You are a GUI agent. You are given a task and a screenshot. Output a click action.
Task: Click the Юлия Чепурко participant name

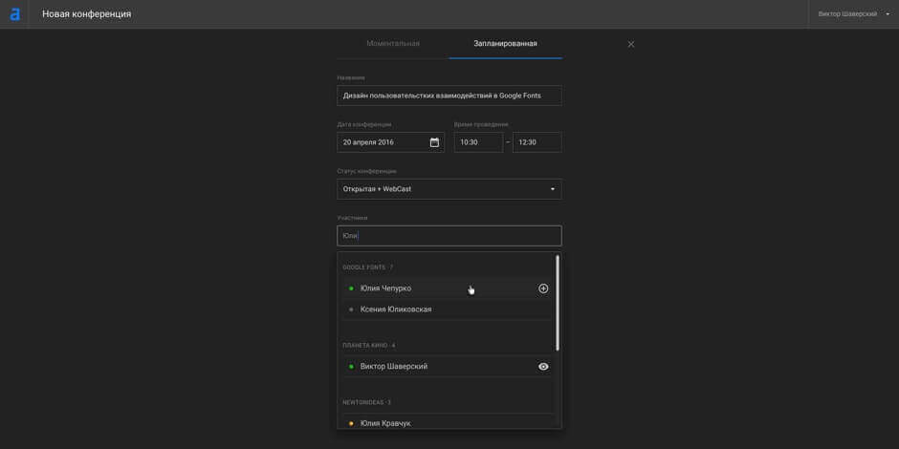385,289
